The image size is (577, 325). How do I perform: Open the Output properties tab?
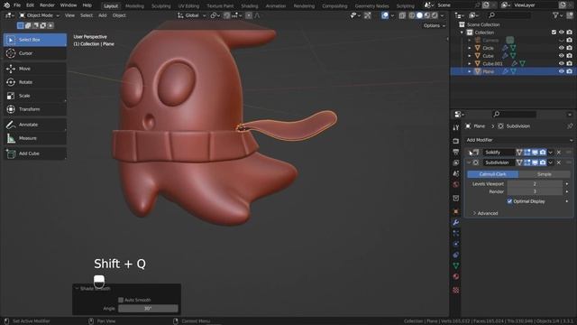455,152
